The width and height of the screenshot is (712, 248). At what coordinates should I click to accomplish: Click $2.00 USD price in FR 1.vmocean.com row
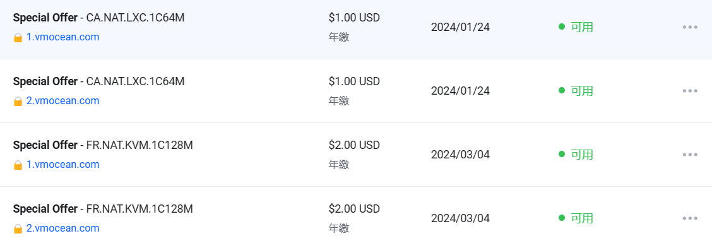pyautogui.click(x=354, y=145)
